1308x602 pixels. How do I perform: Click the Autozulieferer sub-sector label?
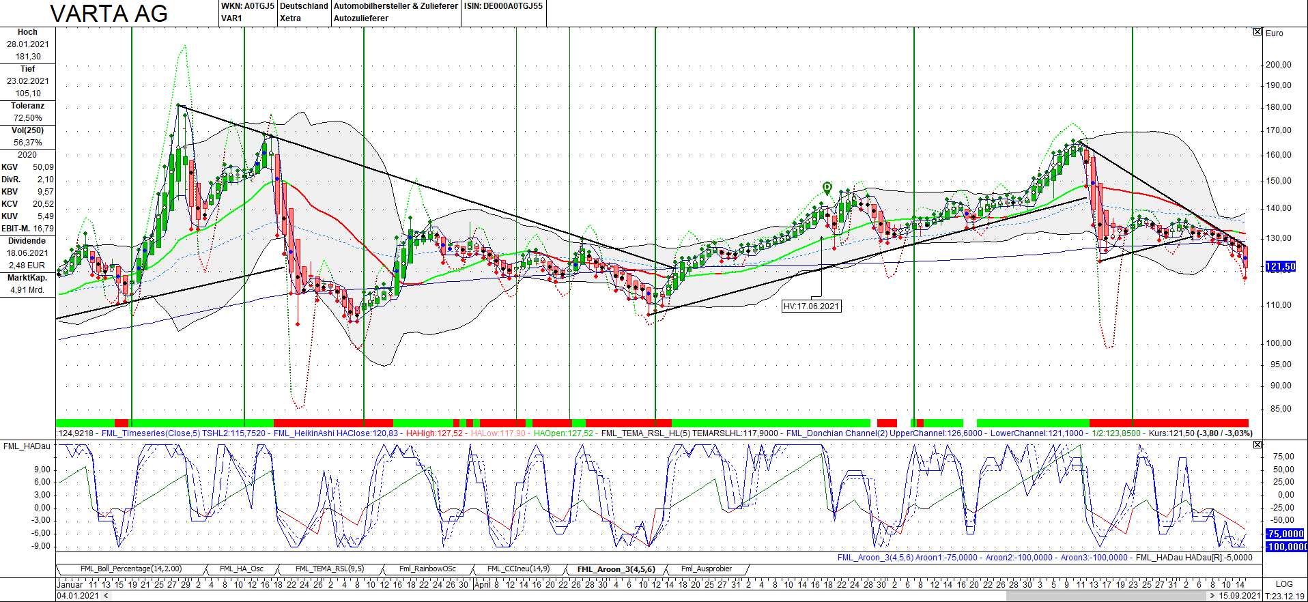(361, 18)
